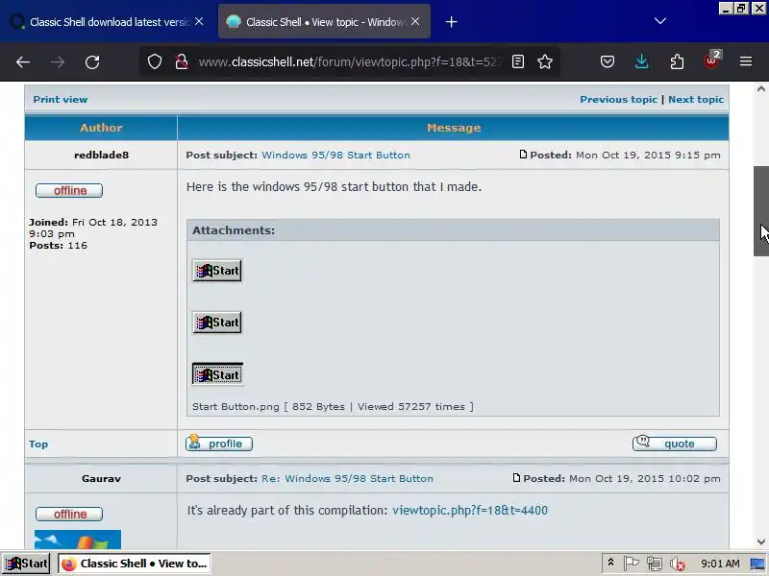Viewport: 769px width, 576px height.
Task: Select the Classic Shell View topic tab
Action: click(324, 22)
